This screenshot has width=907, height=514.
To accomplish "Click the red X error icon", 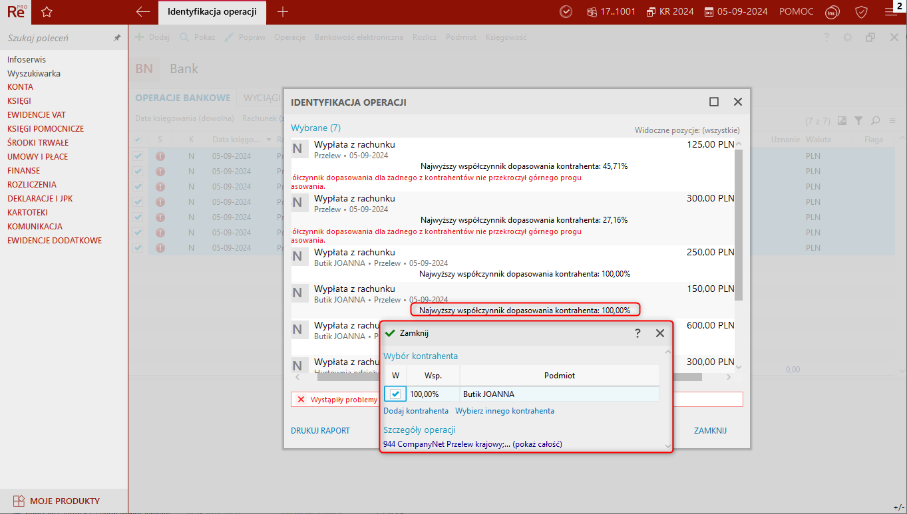I will click(301, 400).
